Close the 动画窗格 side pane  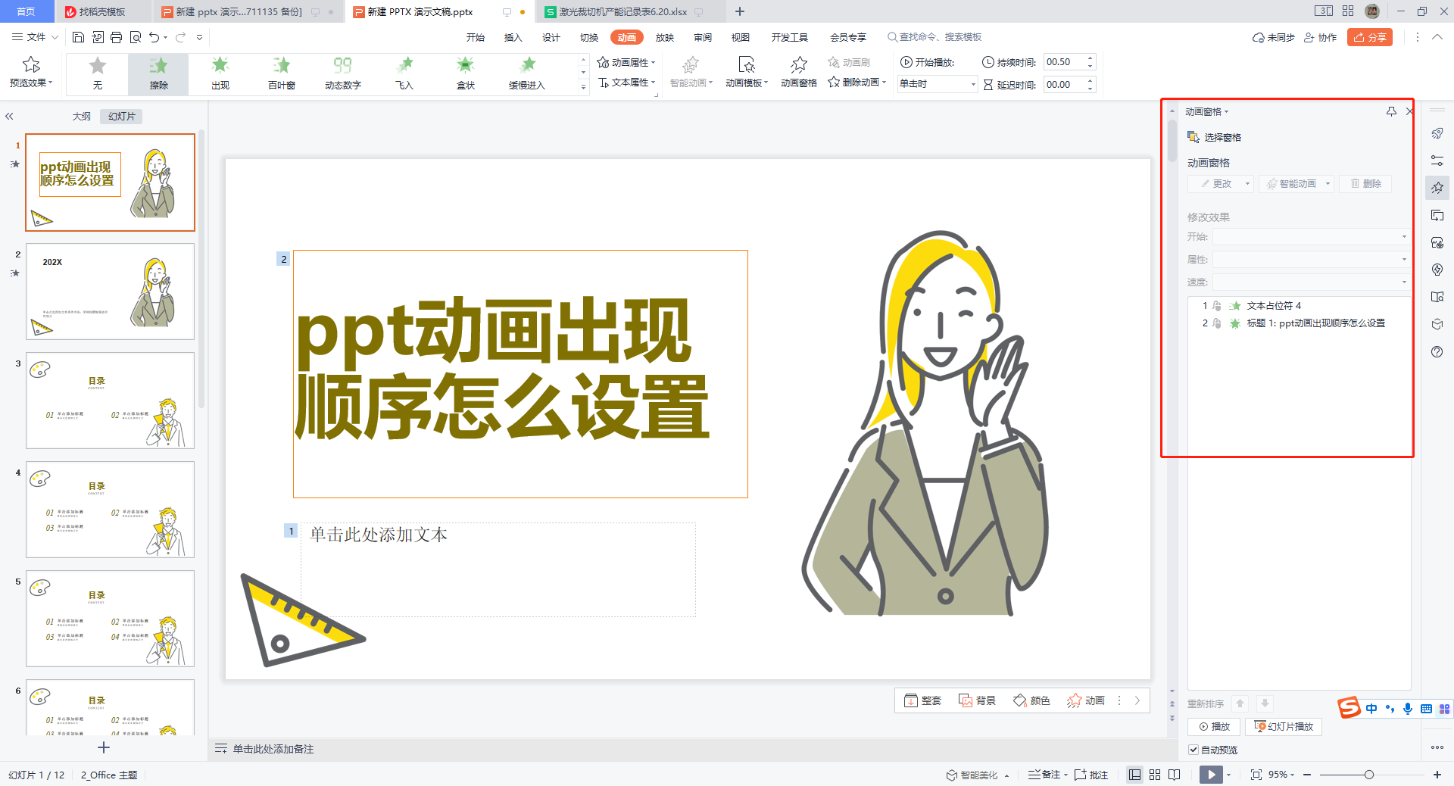(x=1409, y=111)
